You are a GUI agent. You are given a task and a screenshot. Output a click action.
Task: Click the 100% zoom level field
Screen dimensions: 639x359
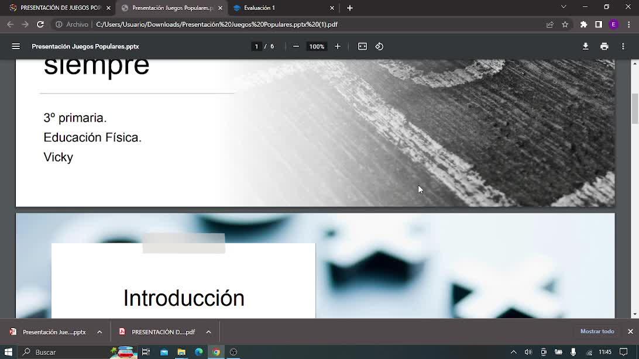tap(317, 46)
